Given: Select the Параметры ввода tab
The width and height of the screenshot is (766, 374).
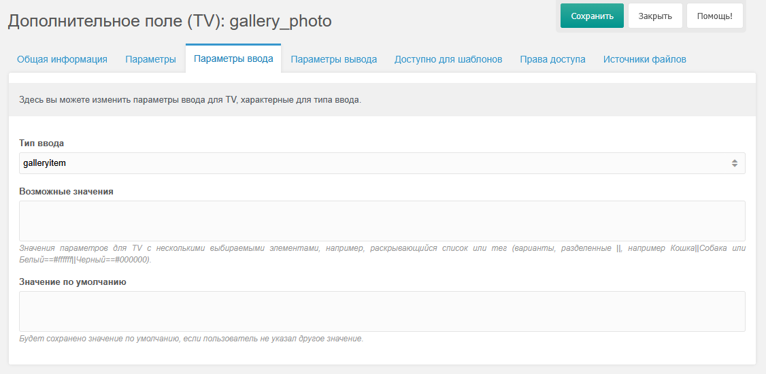Looking at the screenshot, I should [233, 59].
